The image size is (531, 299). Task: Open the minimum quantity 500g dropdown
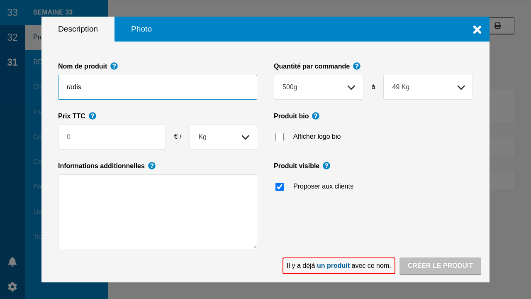pos(319,87)
